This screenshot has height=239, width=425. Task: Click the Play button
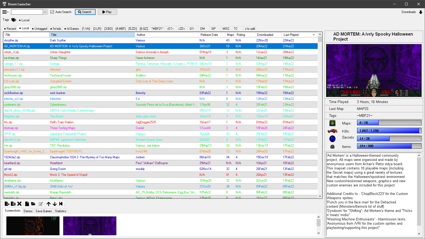pos(107,12)
